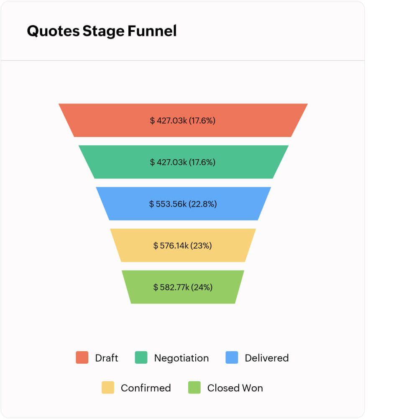The width and height of the screenshot is (414, 419).
Task: Select the yellow Confirmed funnel segment
Action: coord(183,245)
